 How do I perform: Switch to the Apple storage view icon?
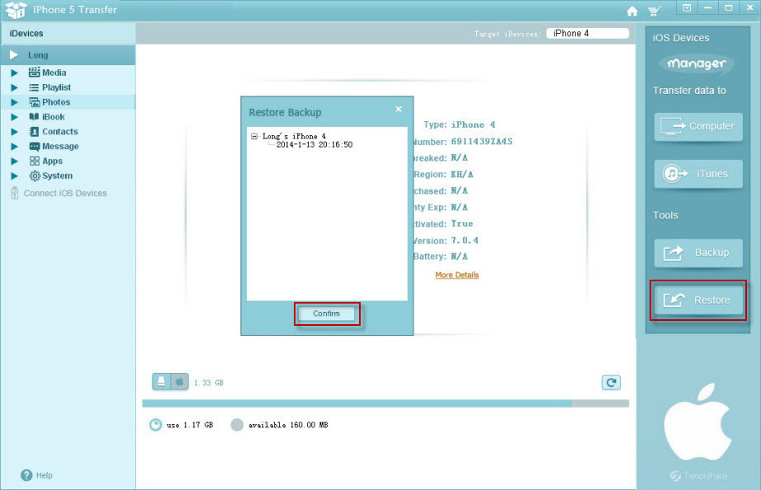click(x=180, y=382)
